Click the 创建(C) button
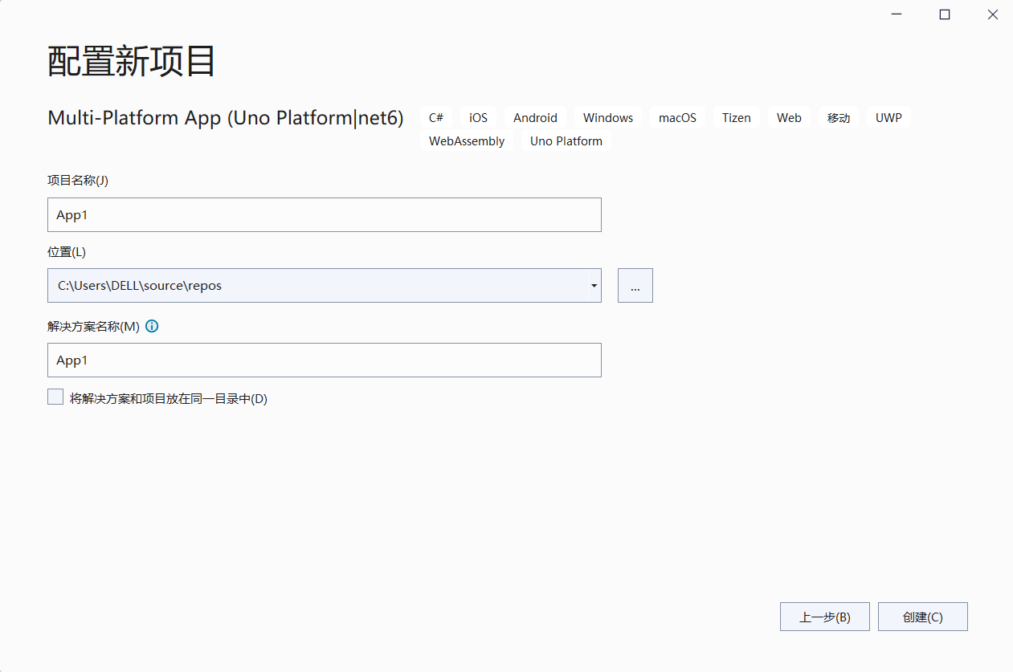 (922, 616)
